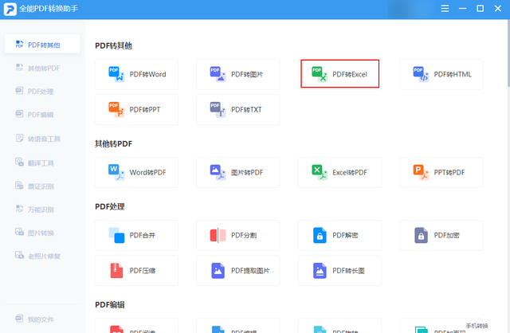
Task: Click the PDF处理 section heading in the main panel
Action: point(110,206)
